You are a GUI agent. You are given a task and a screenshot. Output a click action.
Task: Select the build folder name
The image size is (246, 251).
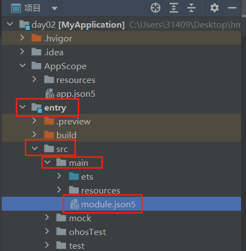pyautogui.click(x=66, y=135)
